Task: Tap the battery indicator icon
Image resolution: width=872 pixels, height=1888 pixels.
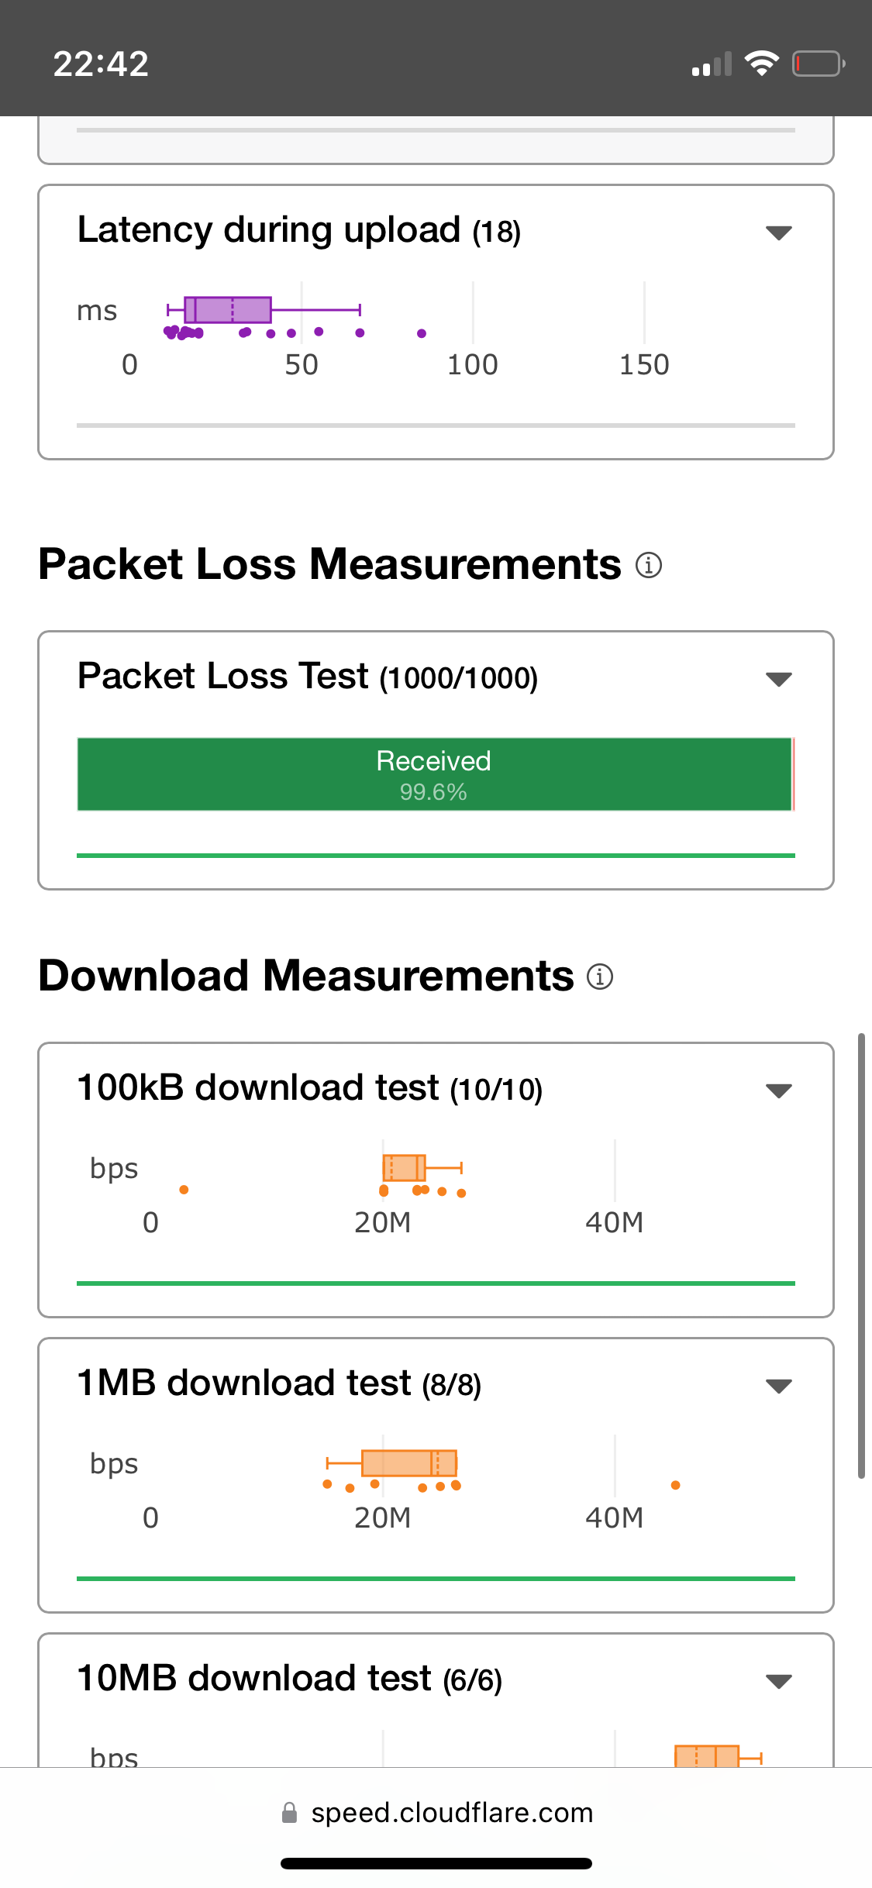Action: coord(819,63)
